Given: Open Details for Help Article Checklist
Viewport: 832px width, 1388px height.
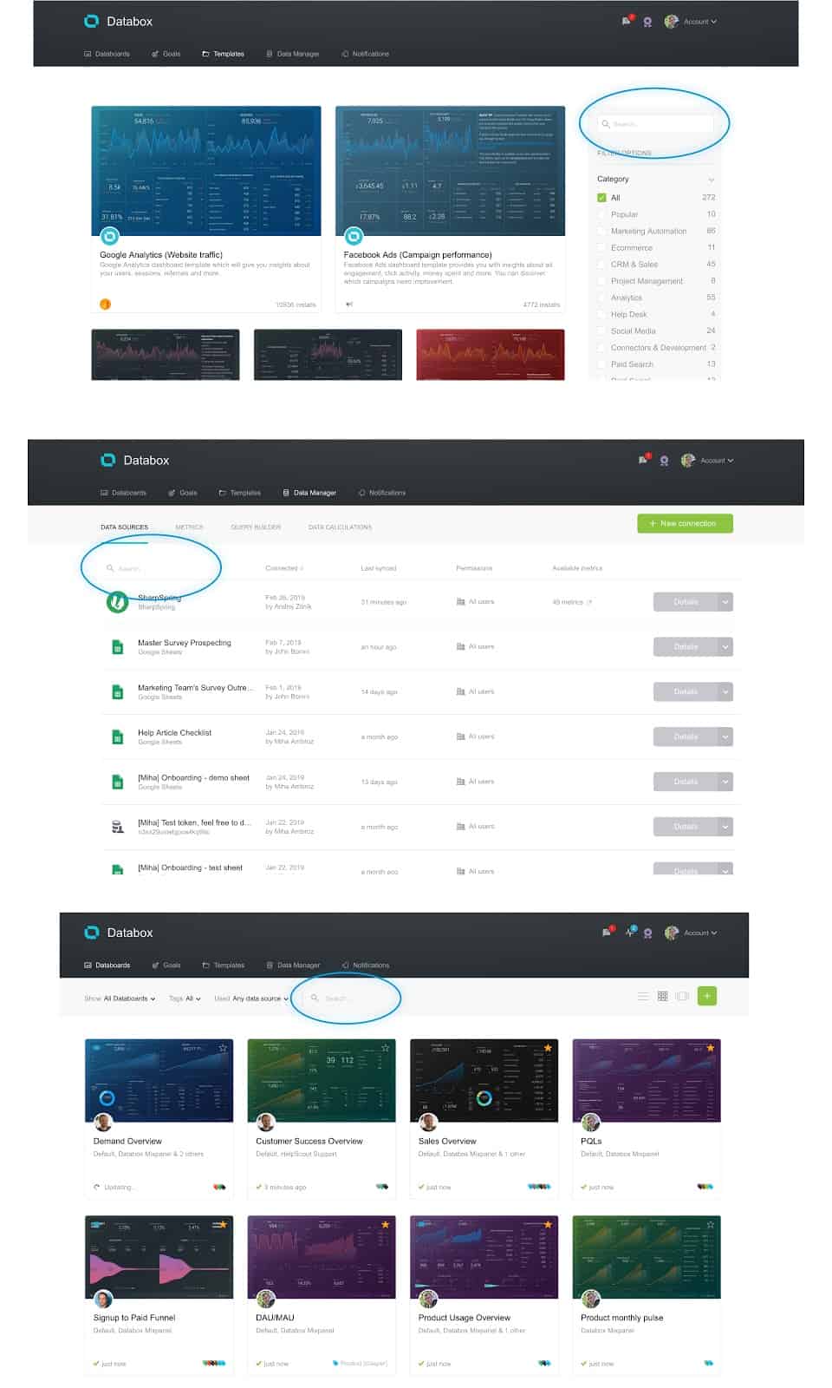Looking at the screenshot, I should [x=685, y=737].
